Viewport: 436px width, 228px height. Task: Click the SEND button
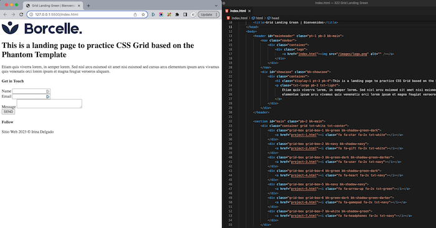coord(8,112)
